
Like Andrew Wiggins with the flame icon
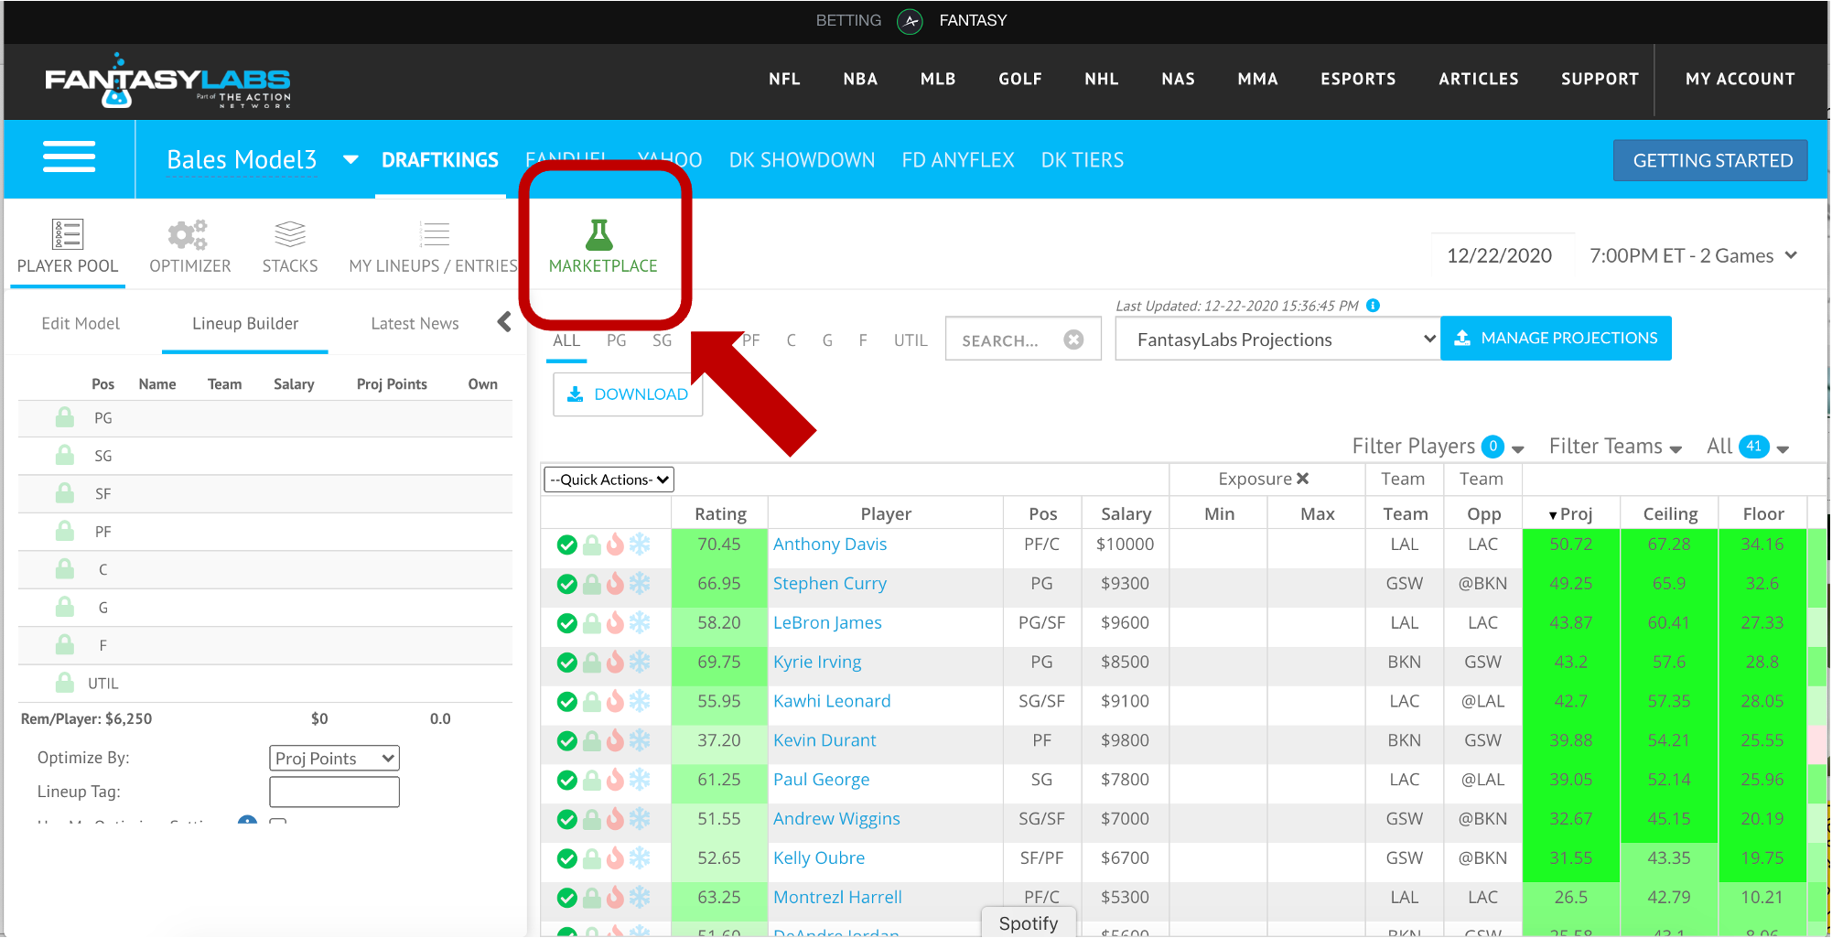[x=615, y=821]
